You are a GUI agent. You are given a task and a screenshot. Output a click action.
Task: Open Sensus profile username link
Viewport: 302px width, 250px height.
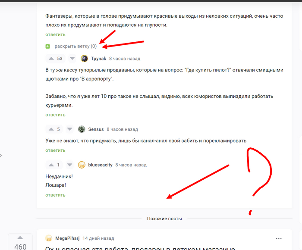point(96,129)
